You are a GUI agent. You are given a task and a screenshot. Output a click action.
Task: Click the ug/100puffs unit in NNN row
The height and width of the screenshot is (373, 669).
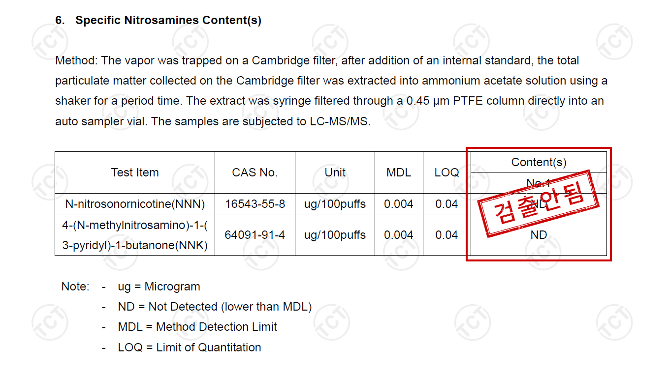click(335, 204)
